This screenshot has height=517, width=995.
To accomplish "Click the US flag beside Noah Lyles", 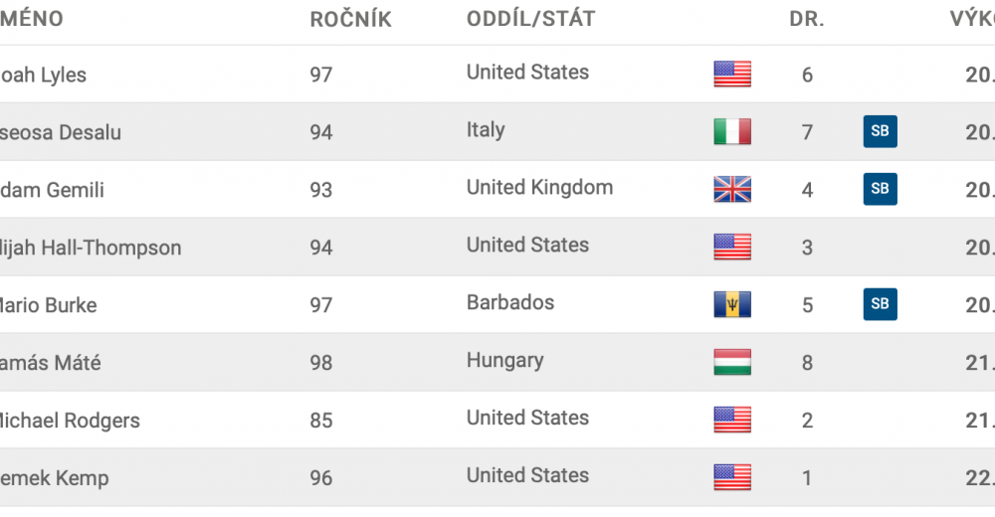I will coord(732,74).
